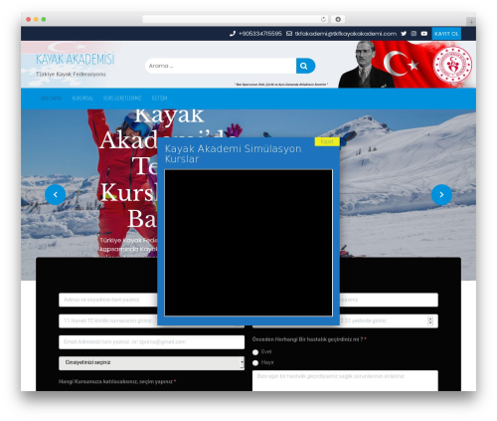
Task: Click the Arama search field
Action: tap(221, 66)
